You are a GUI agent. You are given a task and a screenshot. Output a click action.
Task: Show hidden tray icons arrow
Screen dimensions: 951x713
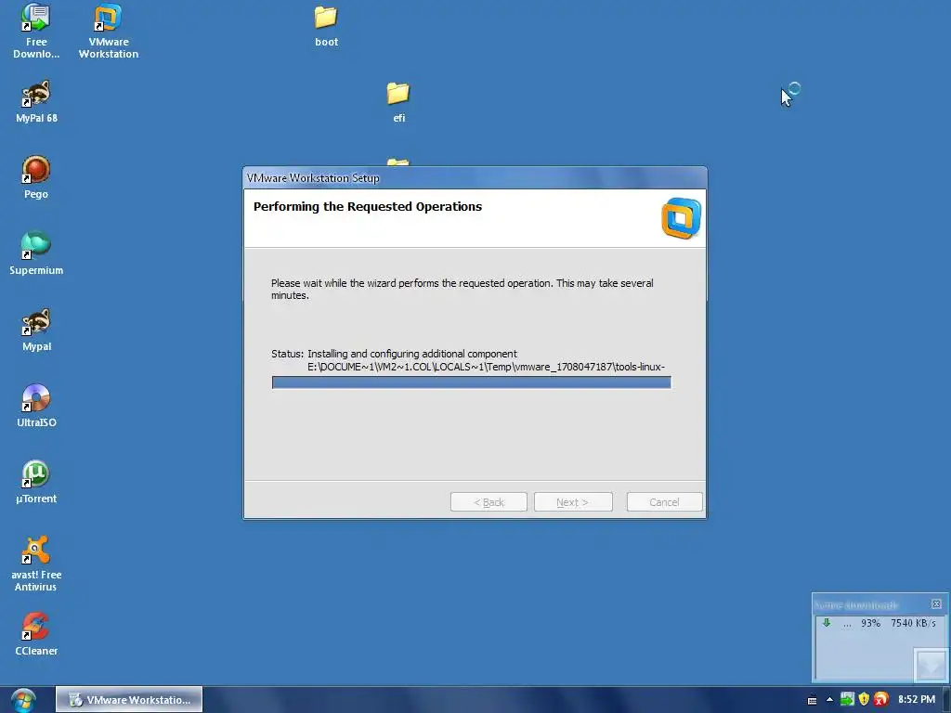829,700
